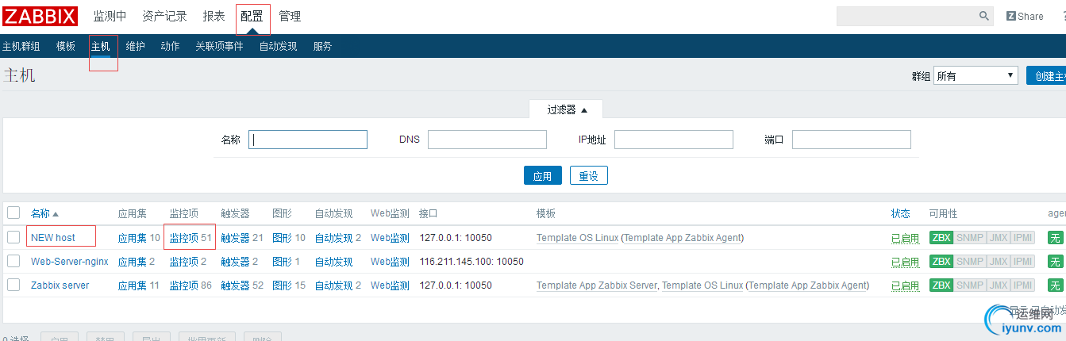Open the Web-Server-nginx host link

click(x=70, y=261)
